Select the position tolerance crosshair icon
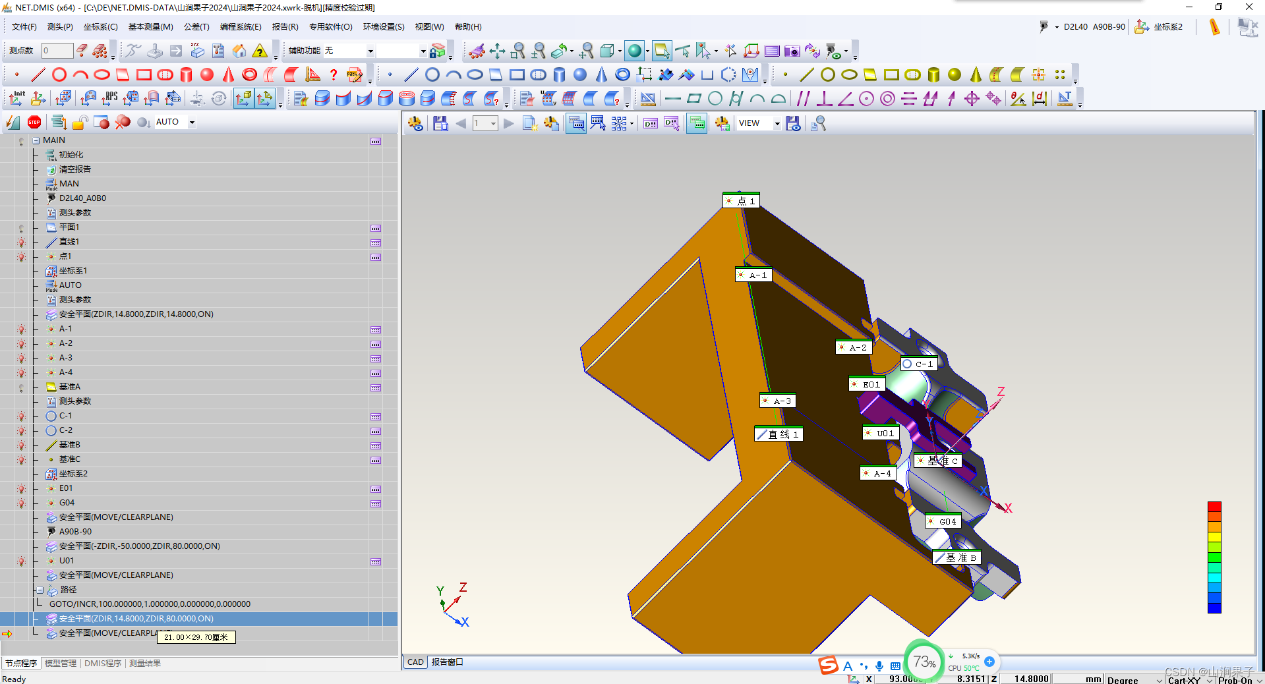 (972, 99)
